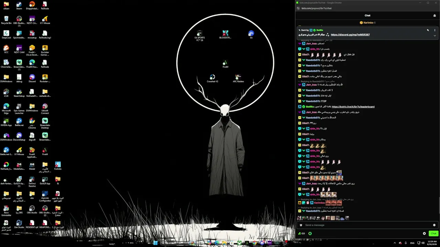Select the Rockstar Games Launcher shortcut
Image resolution: width=440 pixels, height=247 pixels.
[x=45, y=50]
